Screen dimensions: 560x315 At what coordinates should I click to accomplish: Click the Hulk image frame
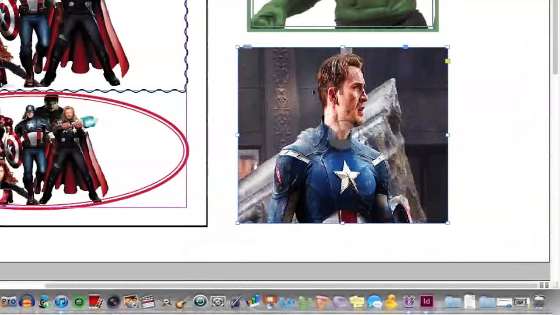tap(343, 15)
